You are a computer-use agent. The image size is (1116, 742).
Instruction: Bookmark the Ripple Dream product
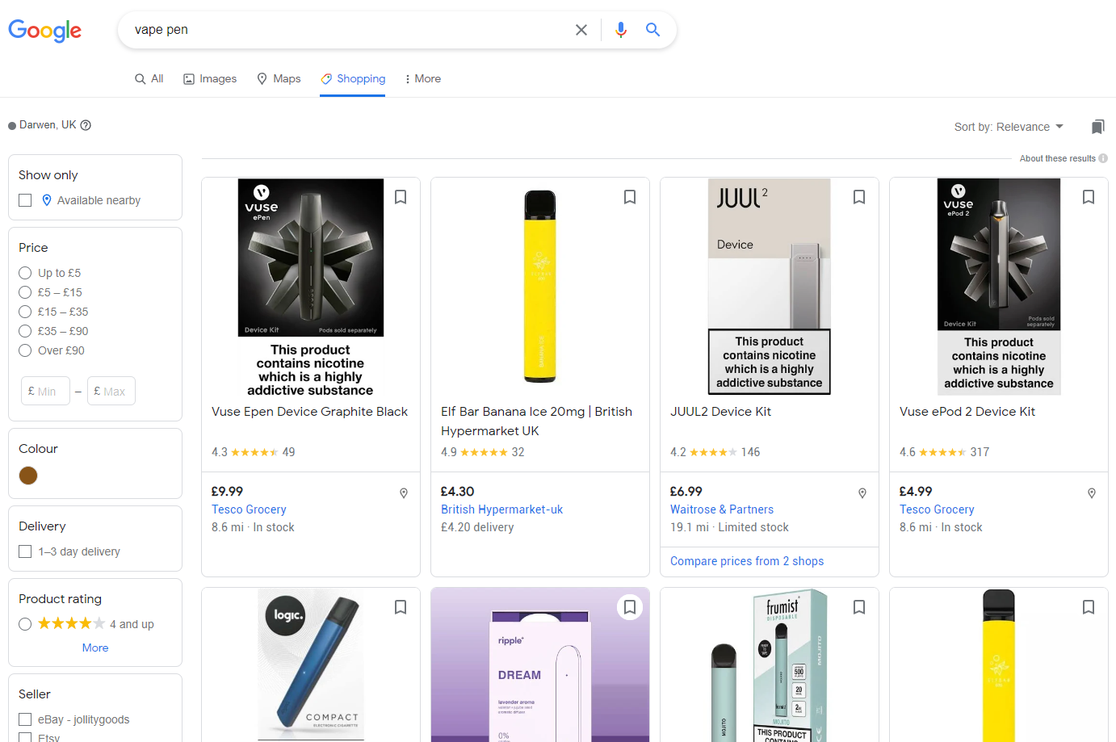pos(630,607)
